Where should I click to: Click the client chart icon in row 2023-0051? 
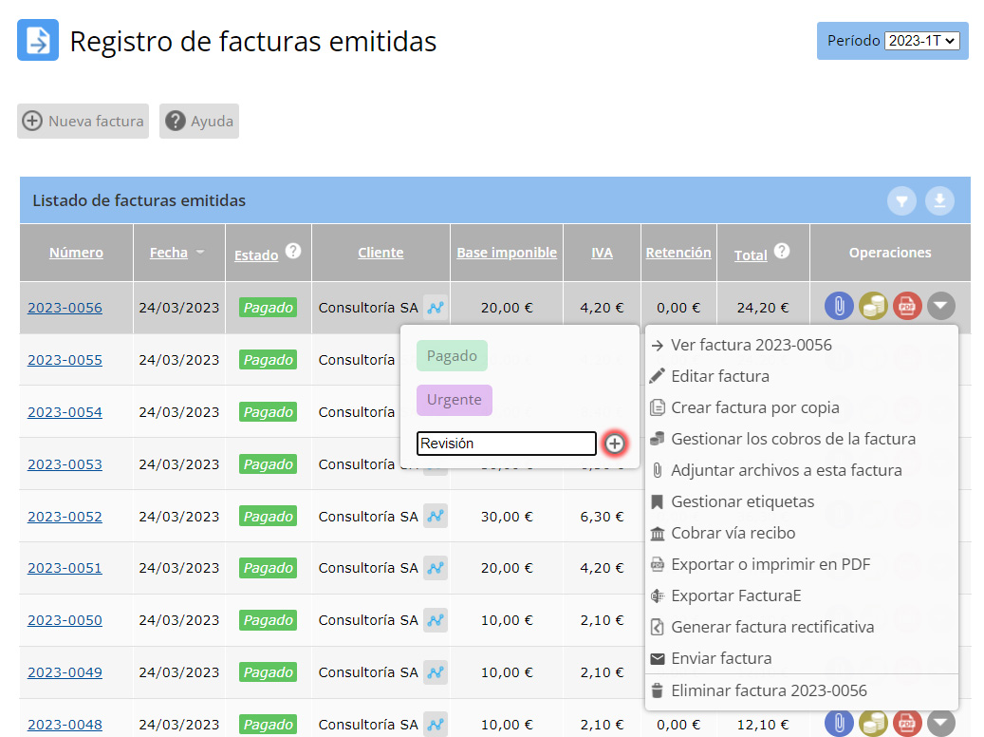[435, 568]
